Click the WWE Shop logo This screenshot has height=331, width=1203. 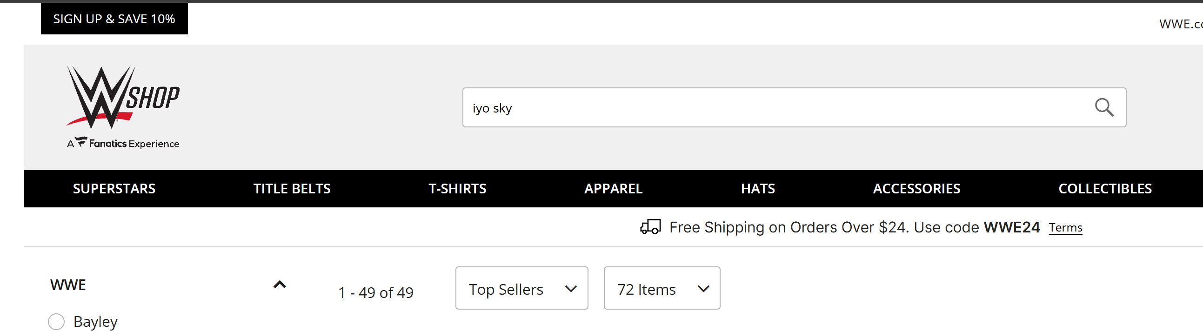tap(123, 97)
